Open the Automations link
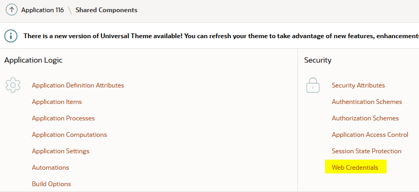Image resolution: width=419 pixels, height=192 pixels. (50, 168)
